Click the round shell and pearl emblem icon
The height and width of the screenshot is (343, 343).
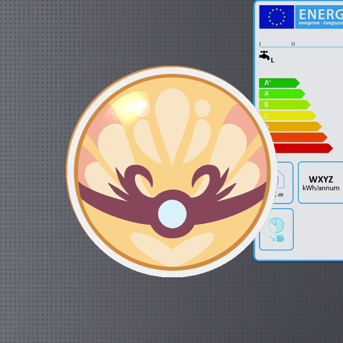(171, 171)
